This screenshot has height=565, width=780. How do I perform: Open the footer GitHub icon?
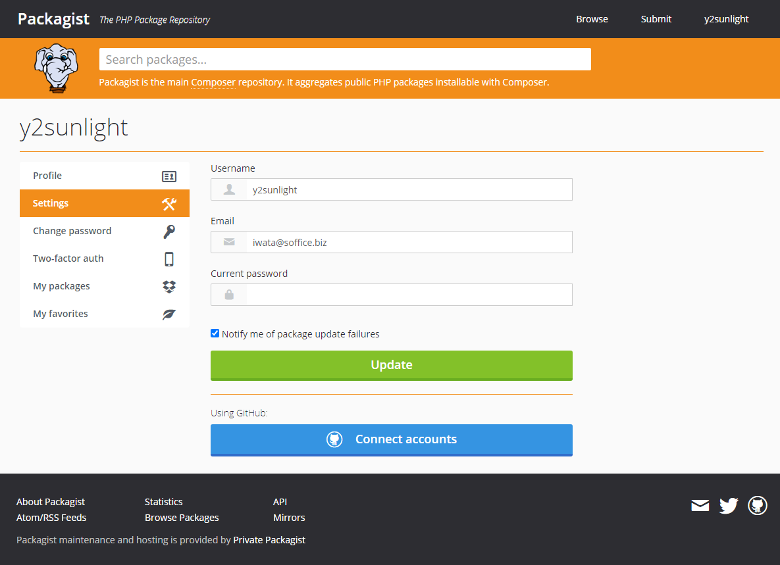click(x=758, y=506)
